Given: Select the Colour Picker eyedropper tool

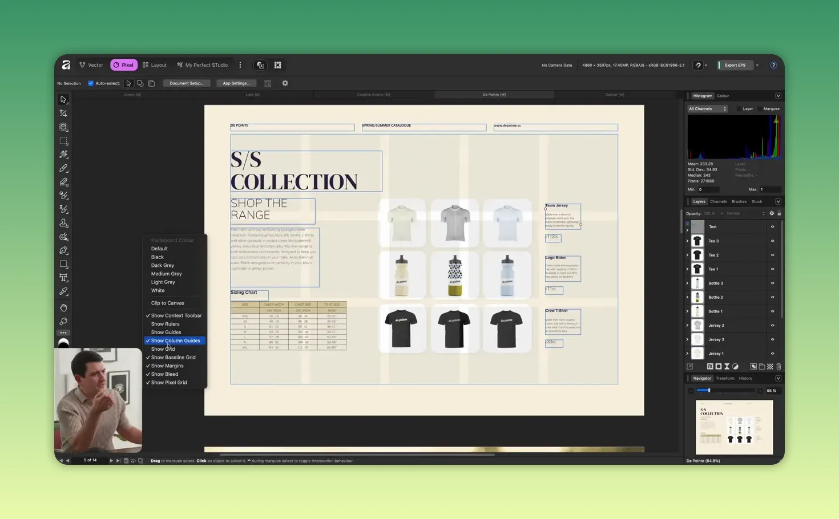Looking at the screenshot, I should pyautogui.click(x=63, y=291).
